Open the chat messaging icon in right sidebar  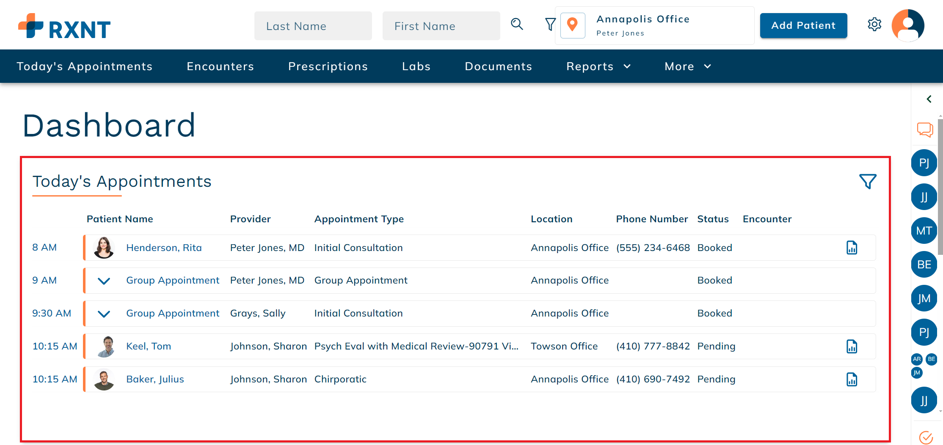click(x=924, y=130)
